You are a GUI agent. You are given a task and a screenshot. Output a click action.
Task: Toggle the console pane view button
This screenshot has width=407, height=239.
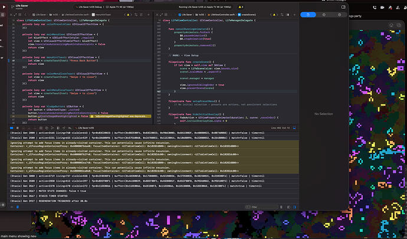click(294, 207)
